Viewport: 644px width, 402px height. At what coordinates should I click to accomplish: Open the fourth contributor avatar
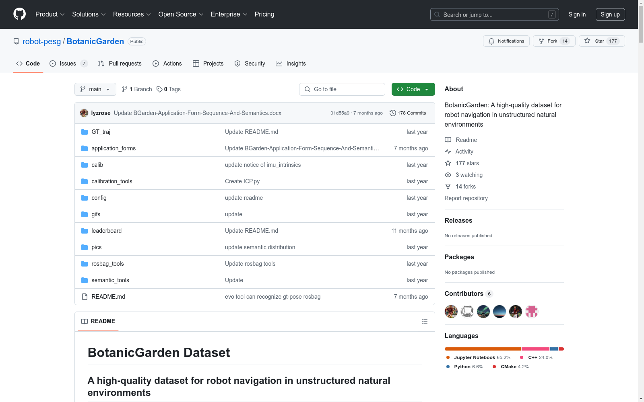(x=500, y=312)
